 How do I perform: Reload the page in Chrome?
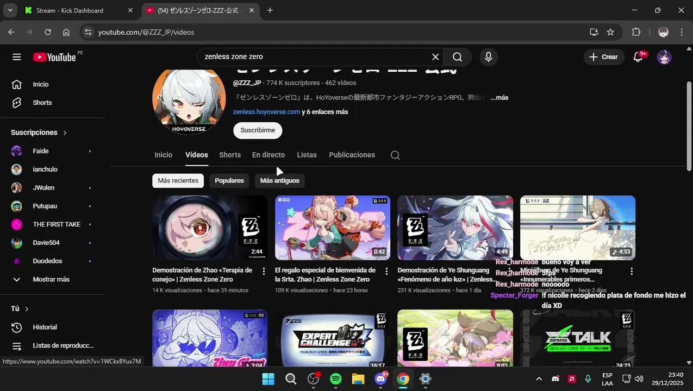click(x=48, y=32)
